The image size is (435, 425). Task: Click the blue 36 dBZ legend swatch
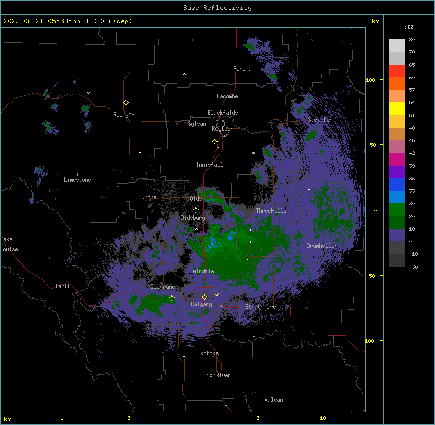[397, 184]
